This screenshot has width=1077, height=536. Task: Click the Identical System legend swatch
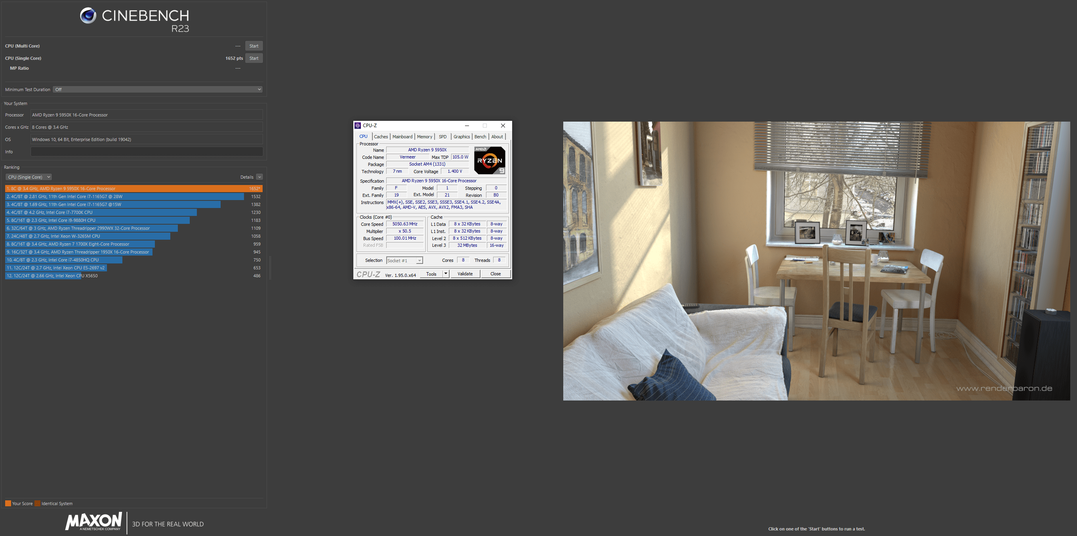pos(37,504)
